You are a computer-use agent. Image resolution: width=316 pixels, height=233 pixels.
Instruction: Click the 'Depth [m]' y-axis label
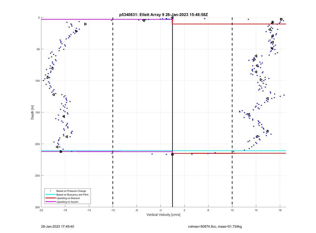click(32, 112)
